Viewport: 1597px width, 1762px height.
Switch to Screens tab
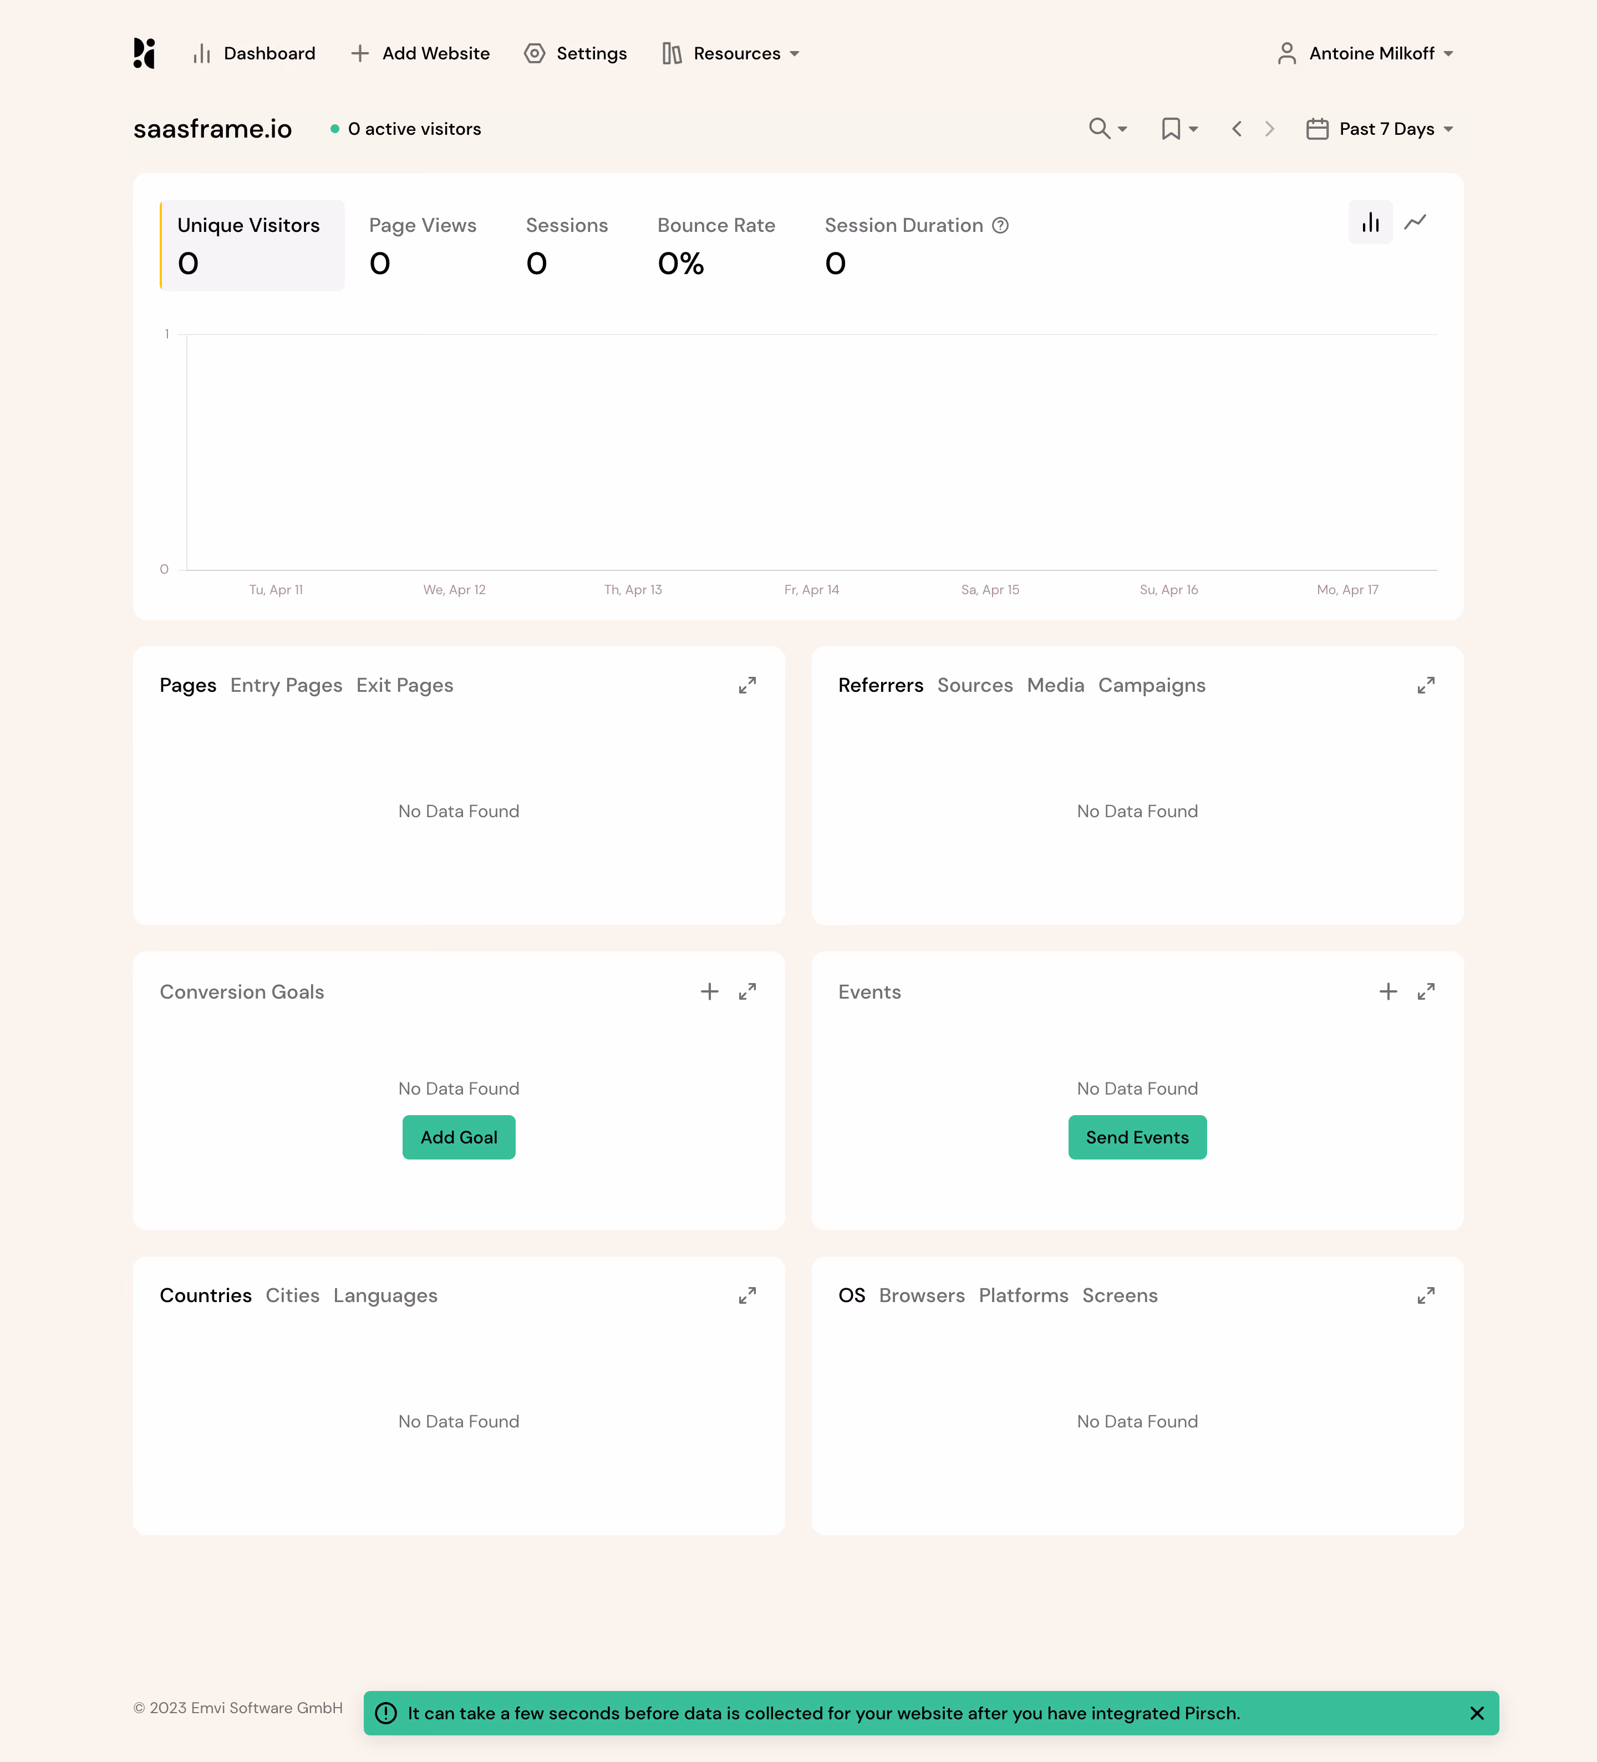[1120, 1295]
